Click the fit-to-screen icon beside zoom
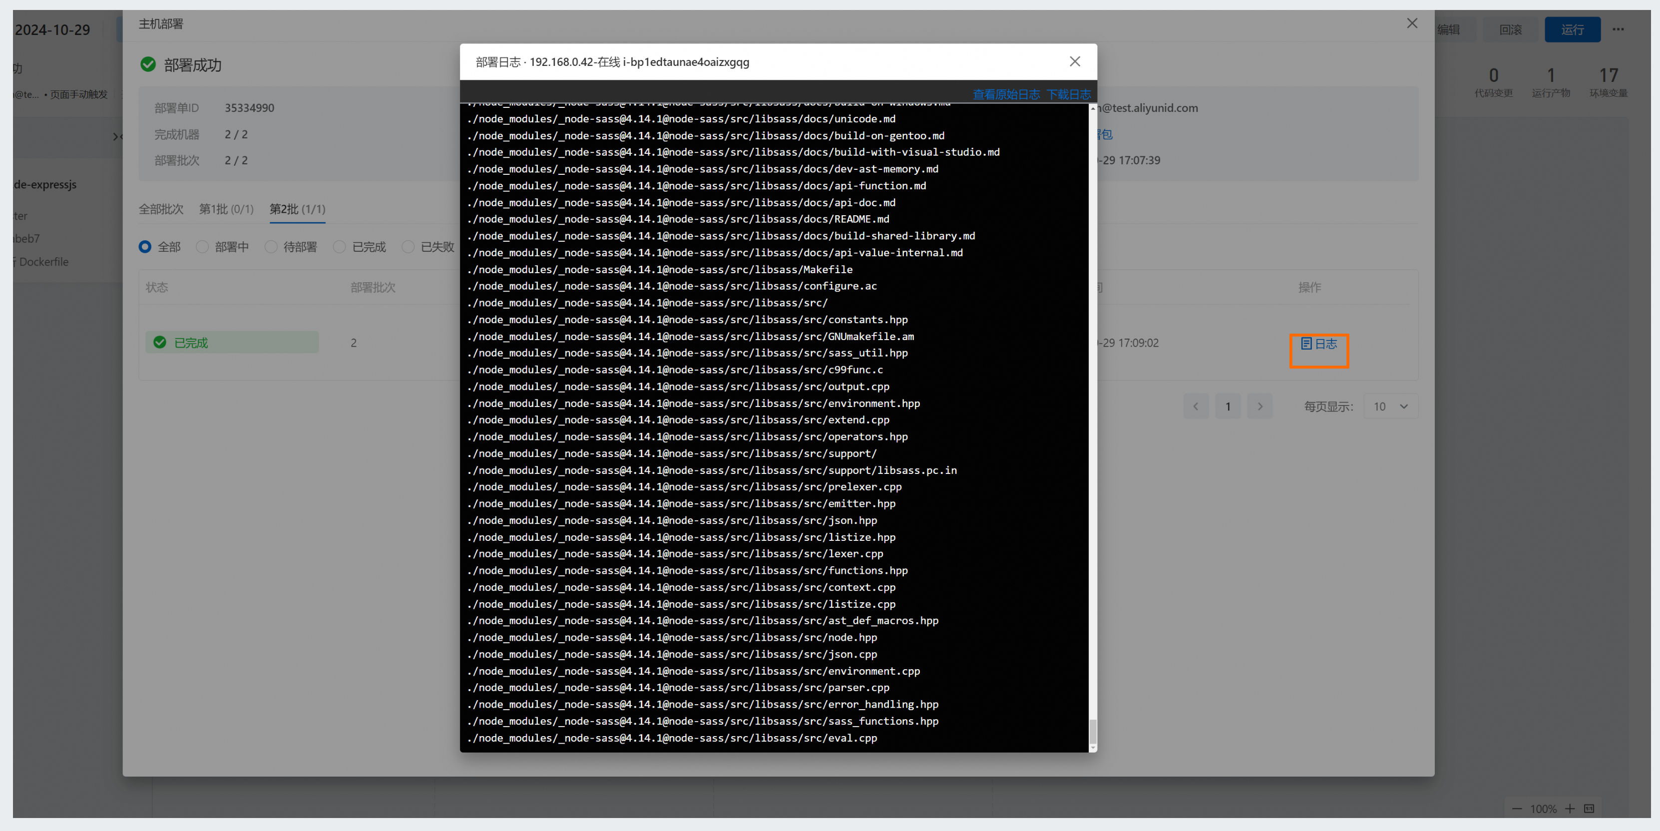 pos(1589,809)
